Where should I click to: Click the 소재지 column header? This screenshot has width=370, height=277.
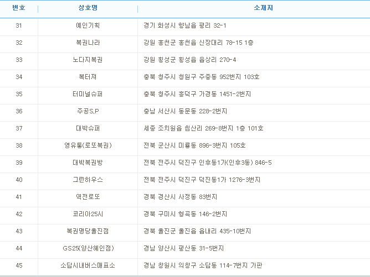(x=263, y=8)
